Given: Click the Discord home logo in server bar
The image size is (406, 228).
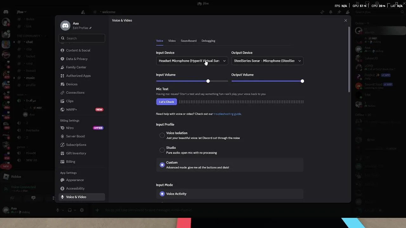Looking at the screenshot, I should [6, 12].
